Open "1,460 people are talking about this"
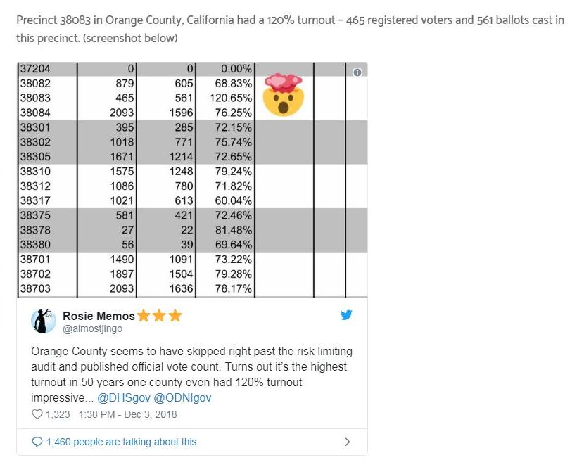The image size is (577, 460). click(x=121, y=442)
